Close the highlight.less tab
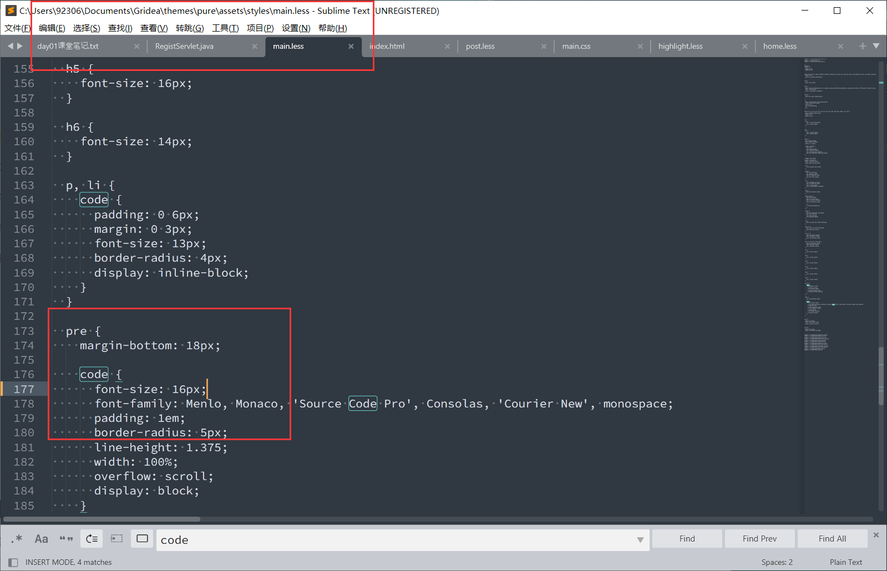This screenshot has width=887, height=571. (x=744, y=47)
